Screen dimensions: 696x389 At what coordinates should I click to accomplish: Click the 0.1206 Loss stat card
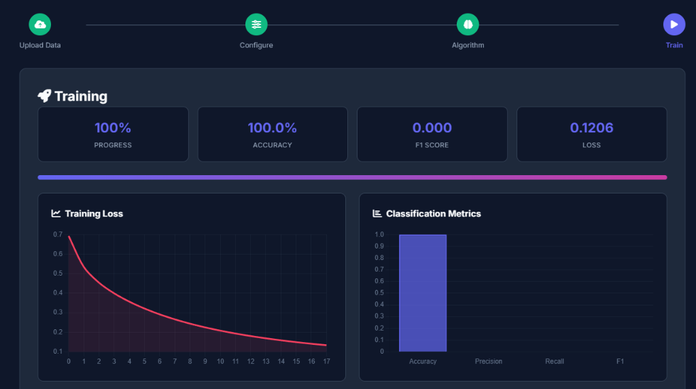[591, 134]
